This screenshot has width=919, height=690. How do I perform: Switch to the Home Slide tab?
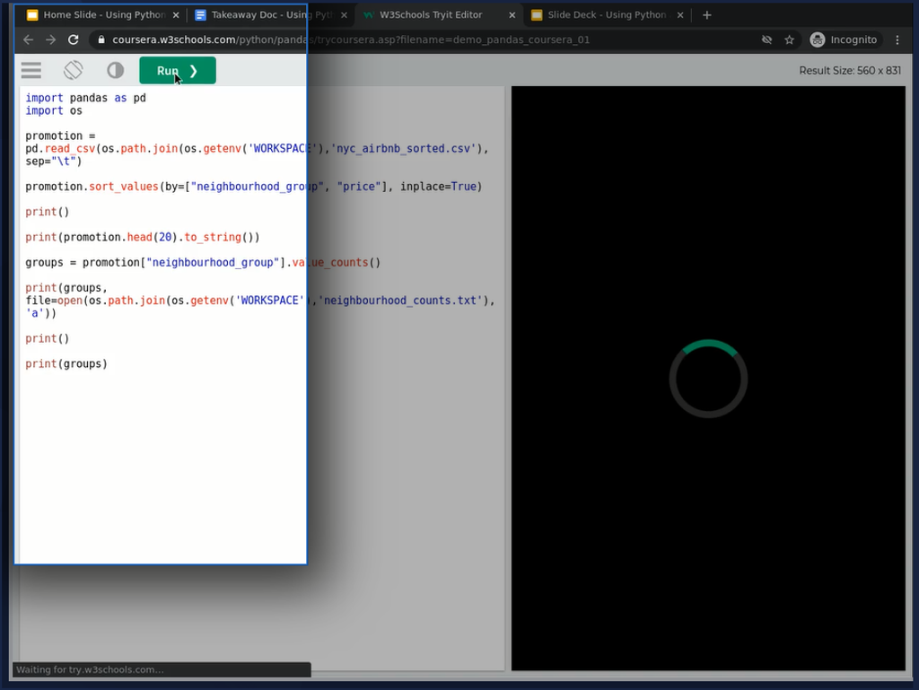pyautogui.click(x=97, y=15)
